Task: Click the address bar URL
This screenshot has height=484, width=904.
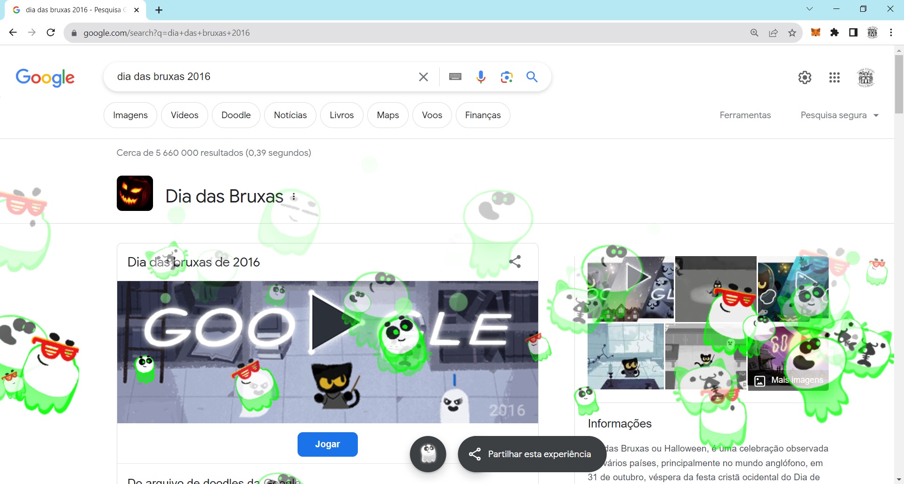Action: [x=167, y=33]
